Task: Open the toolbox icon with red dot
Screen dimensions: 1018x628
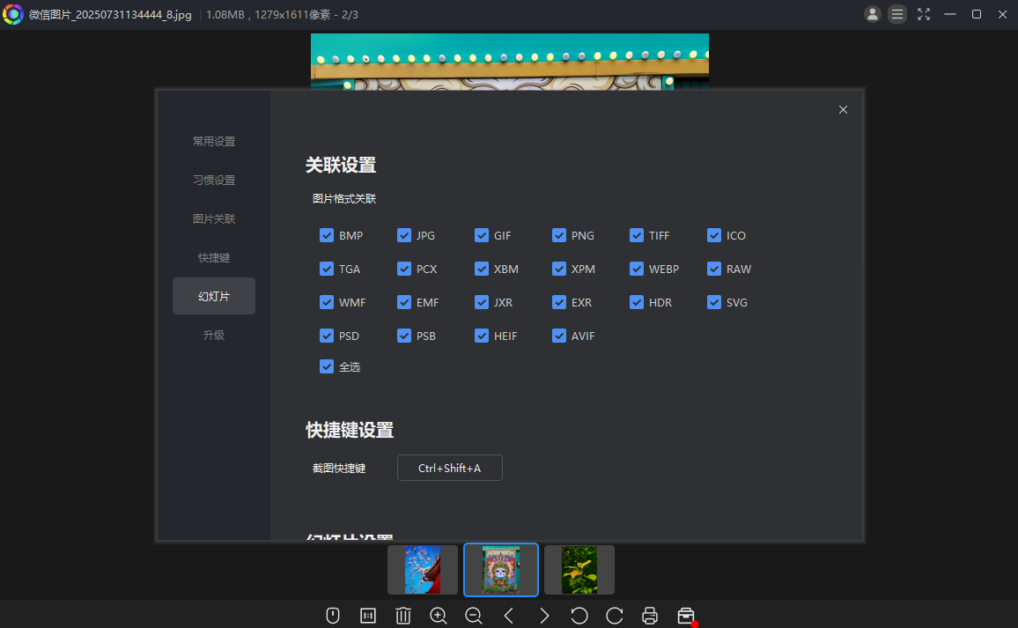Action: click(x=686, y=616)
